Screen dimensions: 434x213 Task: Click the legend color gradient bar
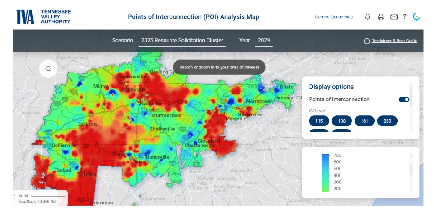(325, 172)
